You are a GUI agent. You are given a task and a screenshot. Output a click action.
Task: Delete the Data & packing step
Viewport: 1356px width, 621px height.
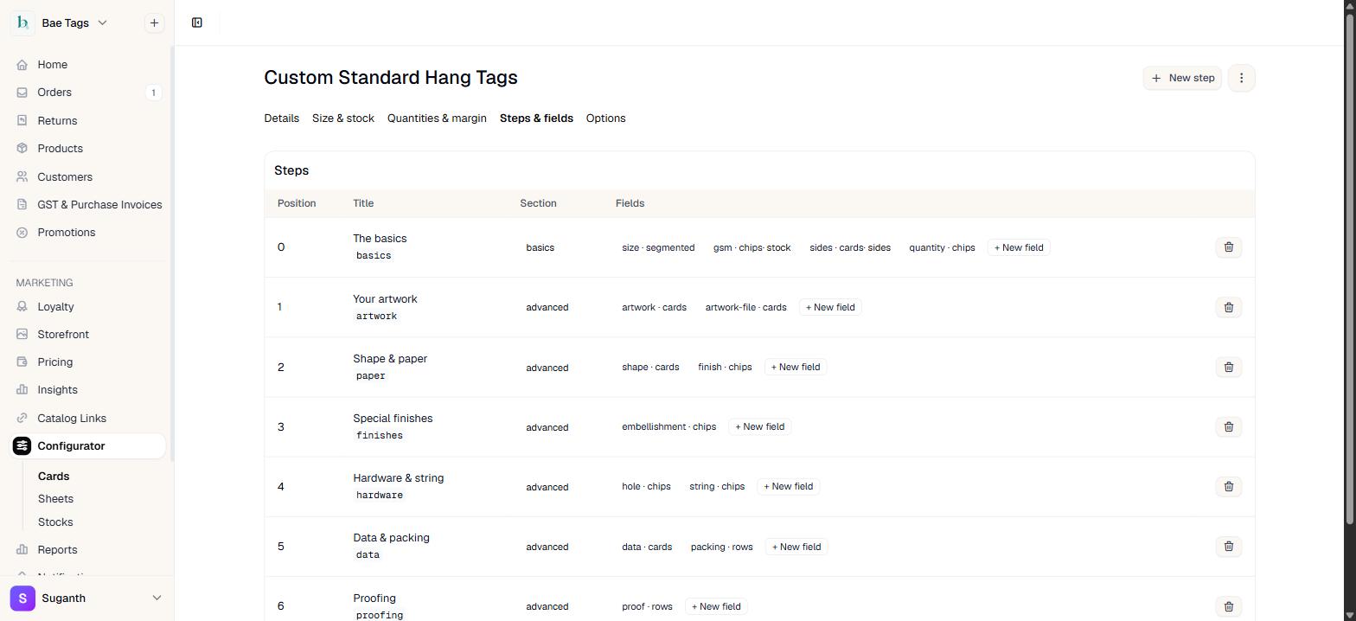pos(1228,546)
